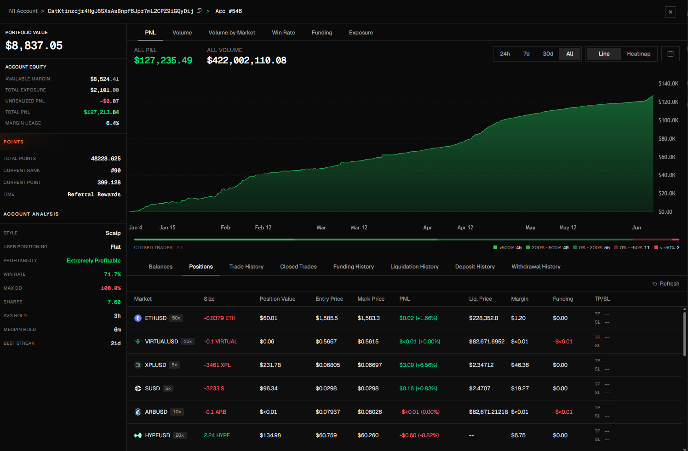Click the Win Rate value 71.7%
The width and height of the screenshot is (688, 451).
coord(113,274)
